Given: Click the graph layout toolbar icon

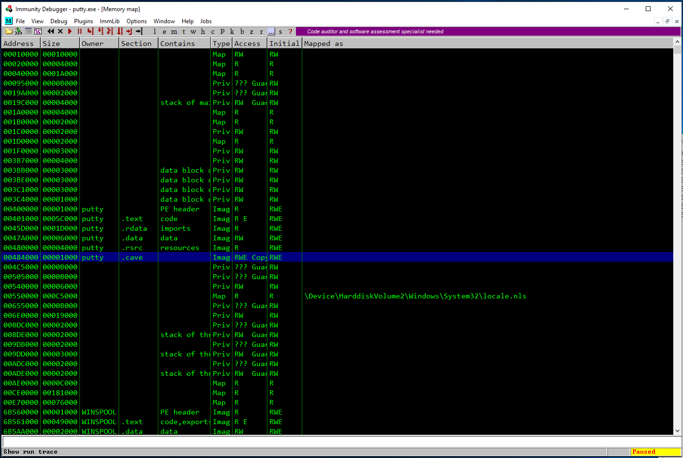Looking at the screenshot, I should point(38,31).
